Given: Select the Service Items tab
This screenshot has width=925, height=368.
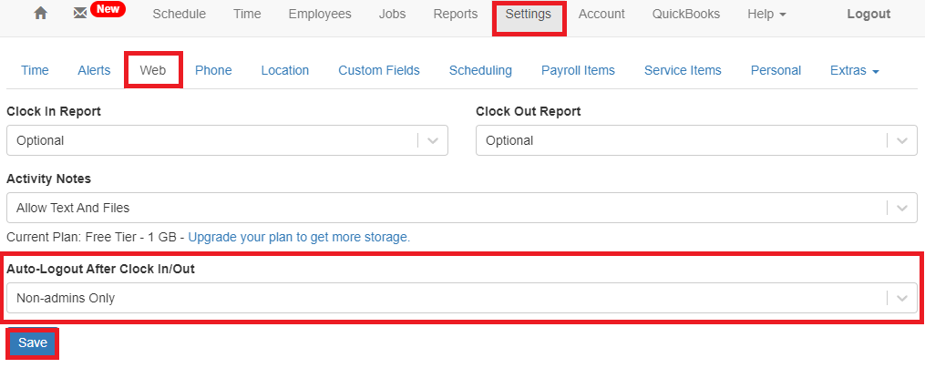Looking at the screenshot, I should [x=683, y=70].
